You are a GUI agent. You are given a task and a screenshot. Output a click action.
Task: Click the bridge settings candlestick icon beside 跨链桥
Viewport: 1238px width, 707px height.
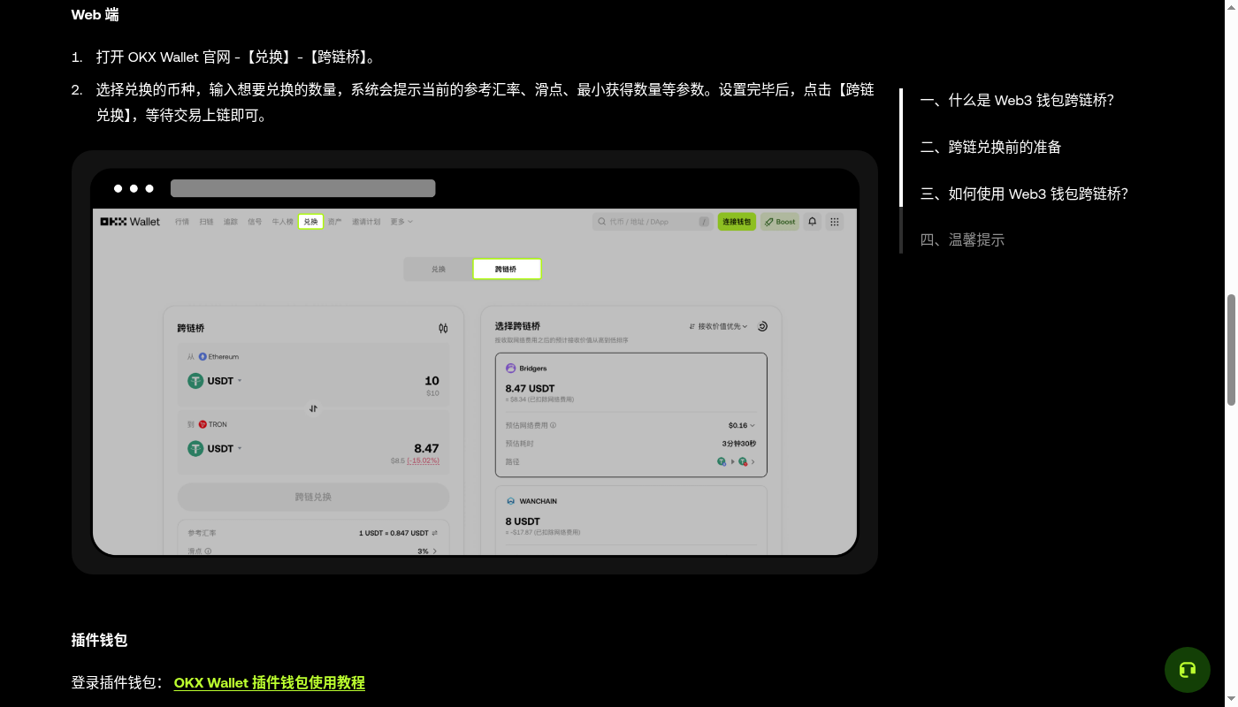(443, 328)
